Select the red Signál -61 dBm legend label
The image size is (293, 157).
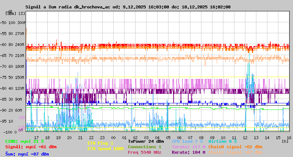point(31,147)
